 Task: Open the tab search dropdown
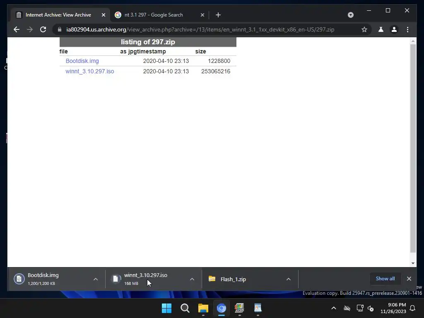[x=350, y=15]
